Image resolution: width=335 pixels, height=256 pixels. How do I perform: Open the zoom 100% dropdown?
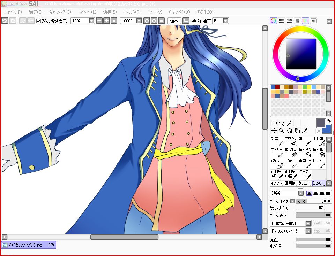tap(92, 21)
